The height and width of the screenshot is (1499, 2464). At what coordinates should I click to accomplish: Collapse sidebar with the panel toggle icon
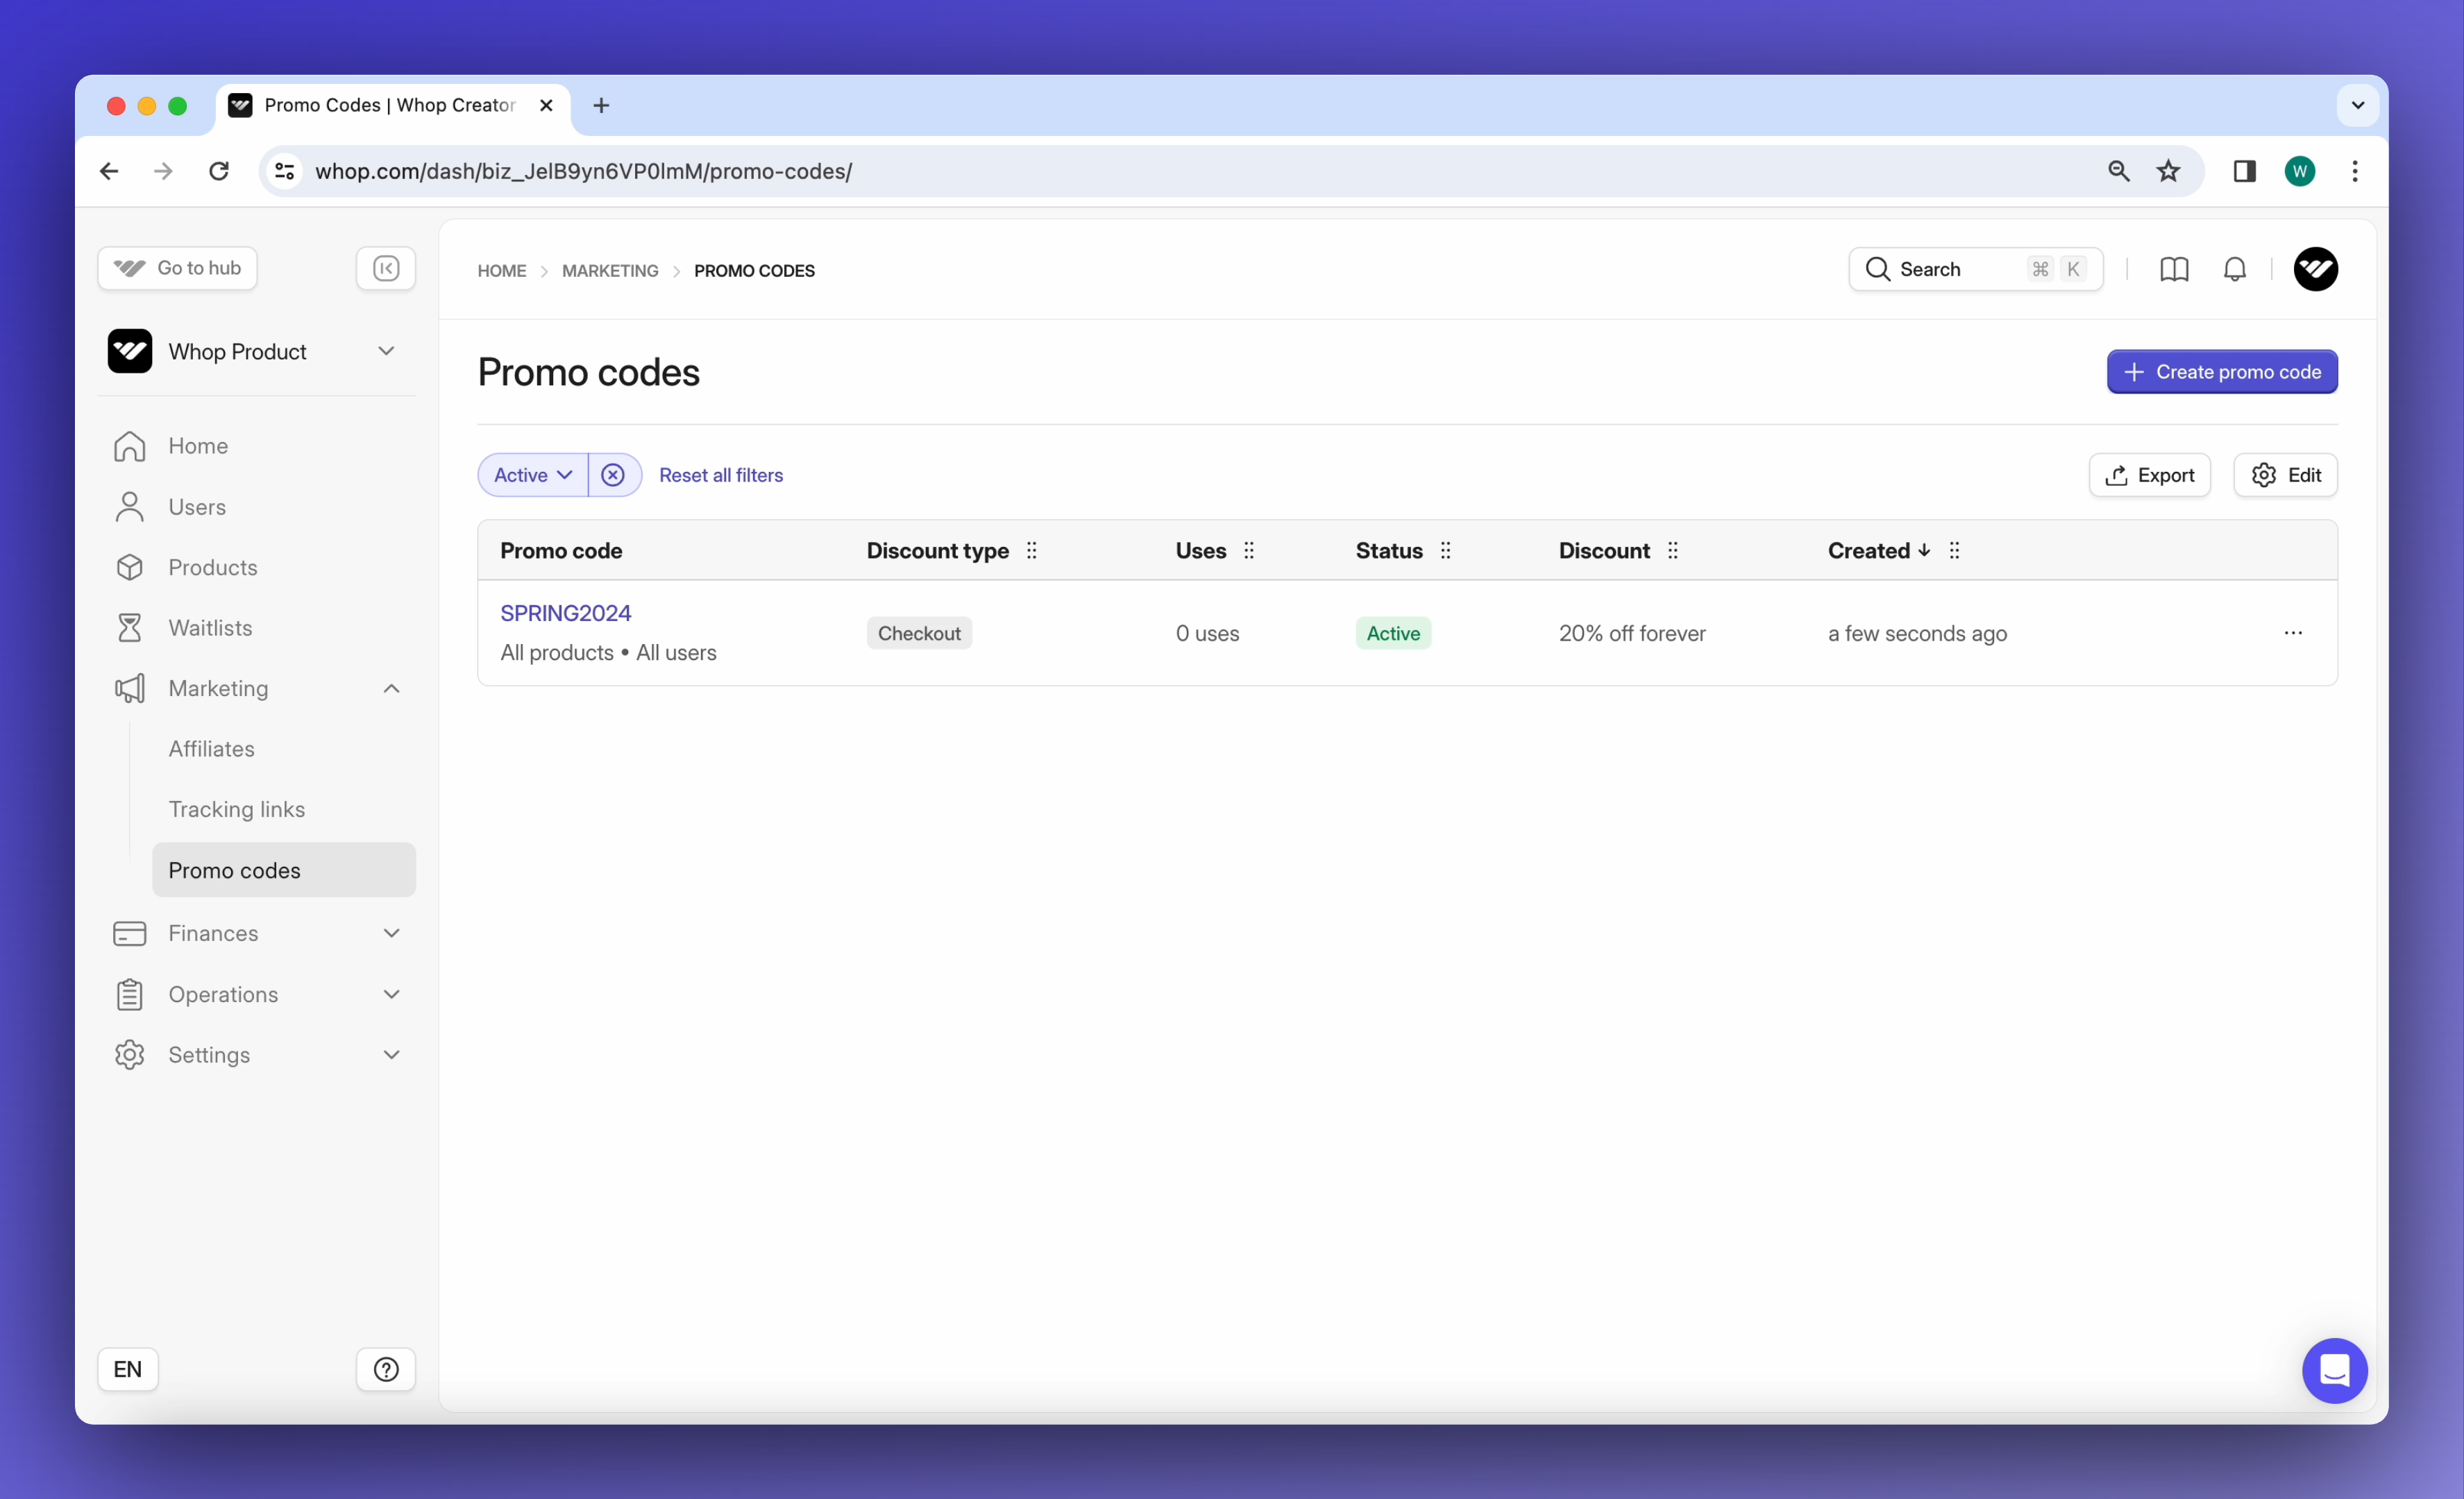[386, 268]
